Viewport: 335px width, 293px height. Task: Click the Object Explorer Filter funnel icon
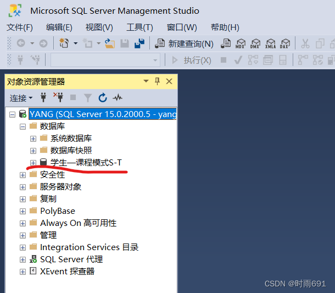[x=88, y=98]
